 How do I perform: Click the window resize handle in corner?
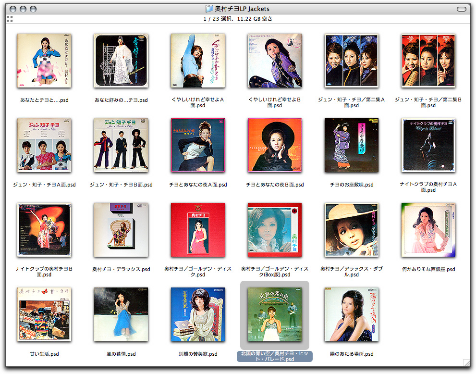466,363
